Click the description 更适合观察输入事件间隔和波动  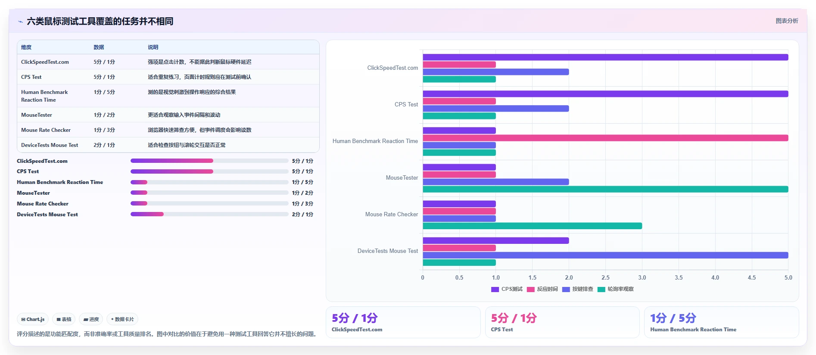184,115
